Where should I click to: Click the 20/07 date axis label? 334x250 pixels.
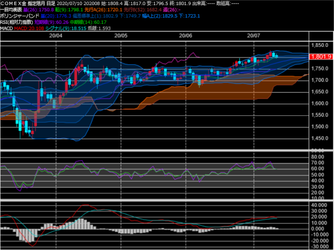click(254, 35)
